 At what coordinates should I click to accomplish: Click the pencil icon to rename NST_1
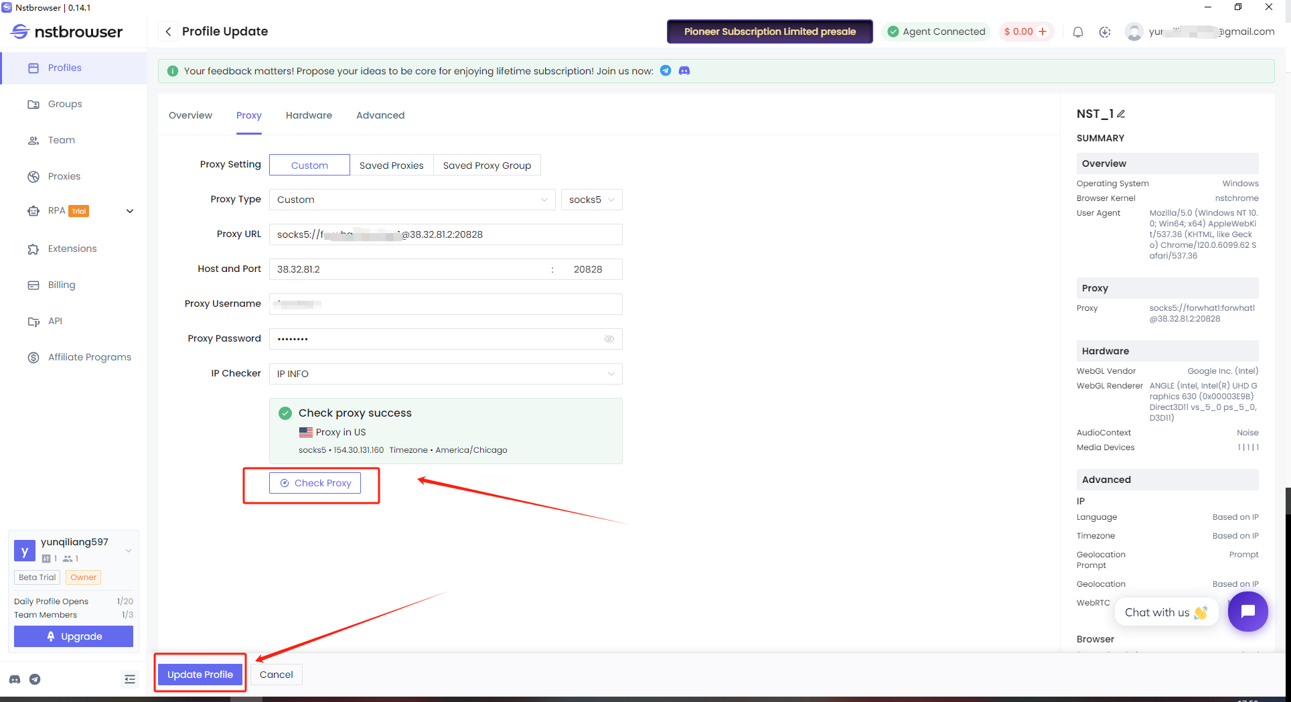pyautogui.click(x=1121, y=114)
